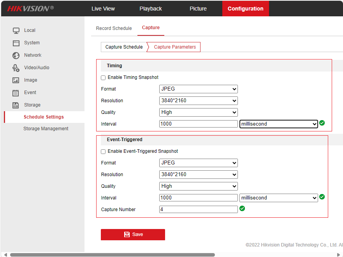Expand Timing Resolution 3840*2160 dropdown
The image size is (343, 257).
tap(198, 101)
